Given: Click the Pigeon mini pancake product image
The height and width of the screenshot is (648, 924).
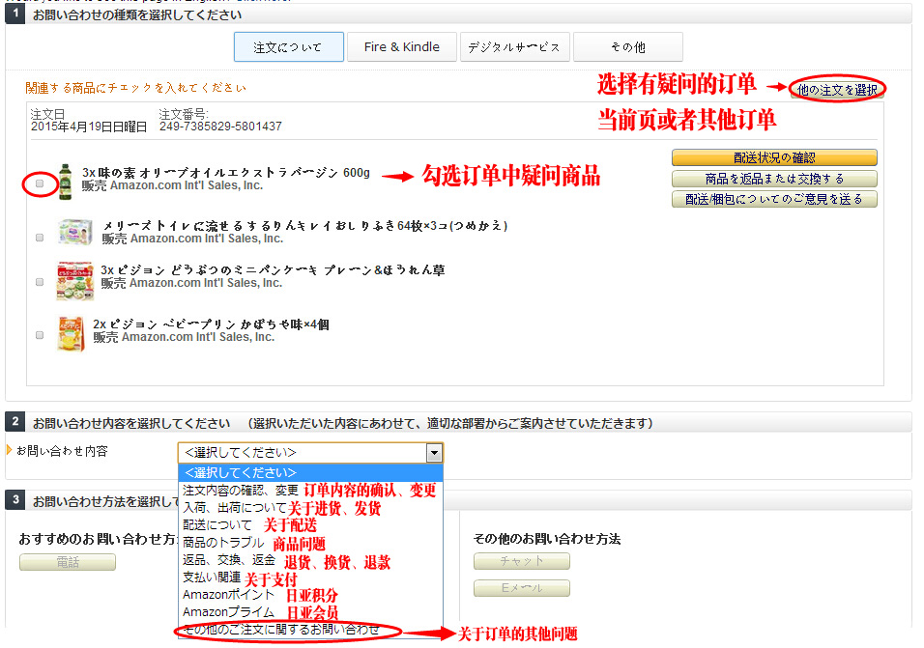Looking at the screenshot, I should coord(74,280).
